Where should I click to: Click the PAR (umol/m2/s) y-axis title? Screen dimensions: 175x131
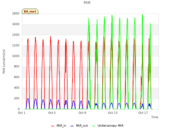4,61
